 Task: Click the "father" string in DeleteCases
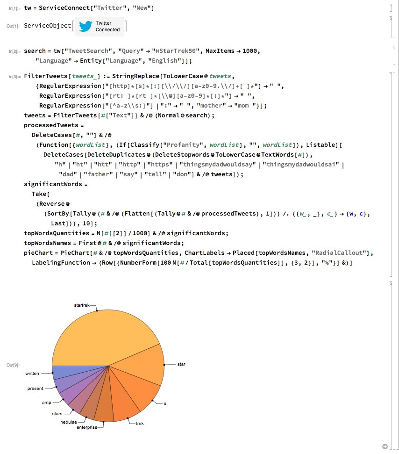tap(99, 174)
